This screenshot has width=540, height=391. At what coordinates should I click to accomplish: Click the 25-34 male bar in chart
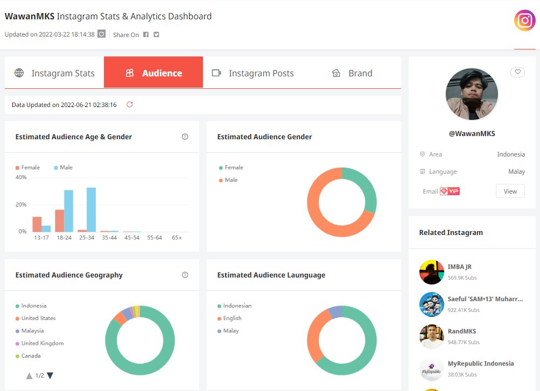pos(92,210)
